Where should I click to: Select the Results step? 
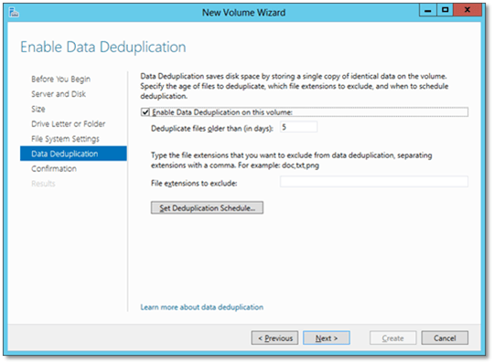(43, 184)
